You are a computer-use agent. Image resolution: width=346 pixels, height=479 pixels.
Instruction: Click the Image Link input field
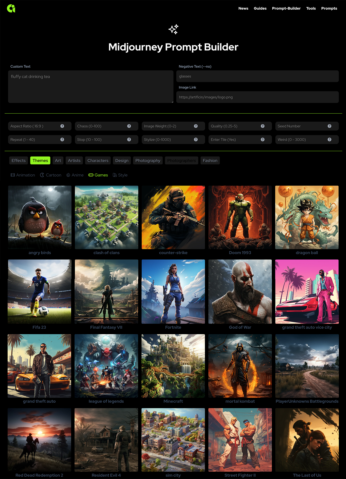pyautogui.click(x=257, y=97)
